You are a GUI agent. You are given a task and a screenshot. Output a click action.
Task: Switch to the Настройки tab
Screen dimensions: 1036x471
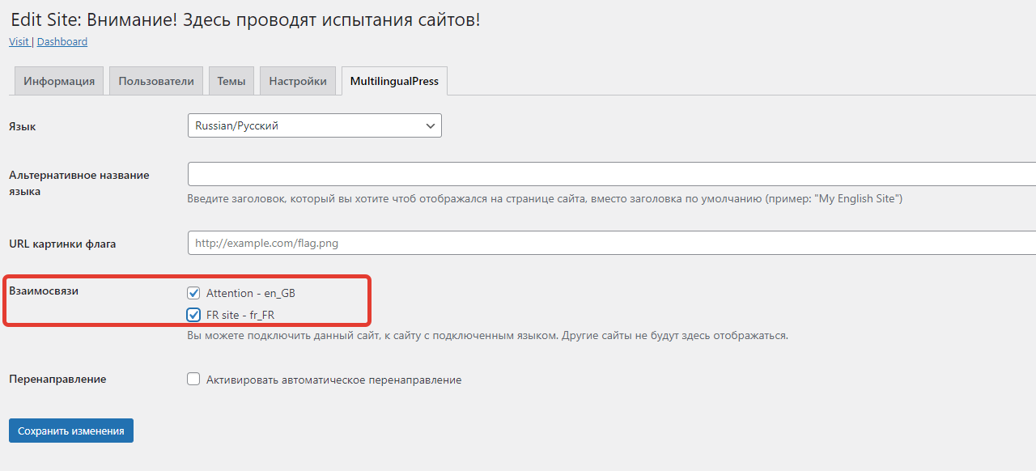298,81
